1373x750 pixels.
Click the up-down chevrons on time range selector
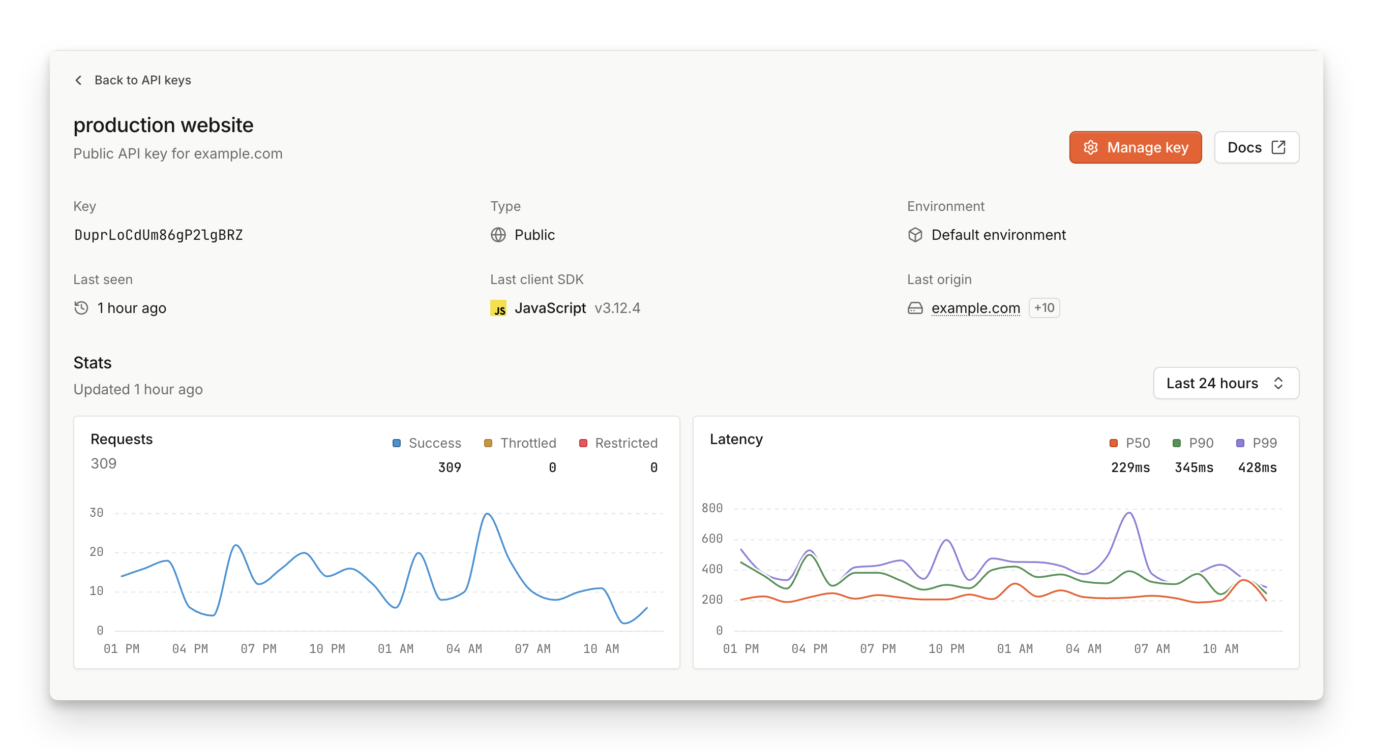coord(1277,383)
